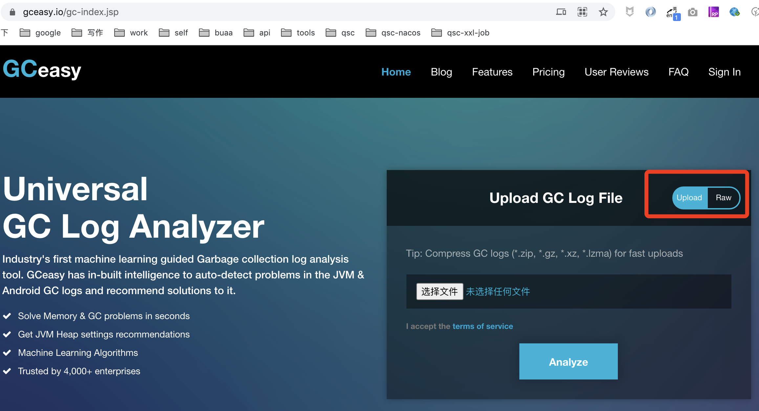Open the qsc-nacos bookmarks folder
The height and width of the screenshot is (411, 759).
click(x=393, y=33)
